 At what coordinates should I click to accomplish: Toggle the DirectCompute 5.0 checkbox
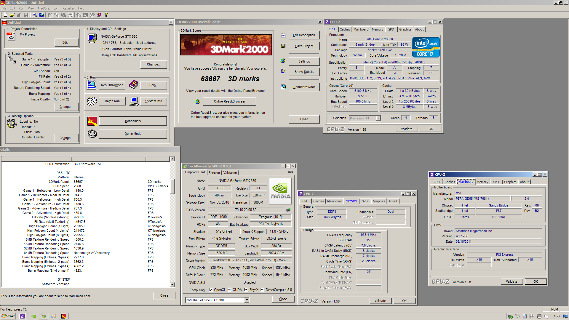click(x=262, y=290)
